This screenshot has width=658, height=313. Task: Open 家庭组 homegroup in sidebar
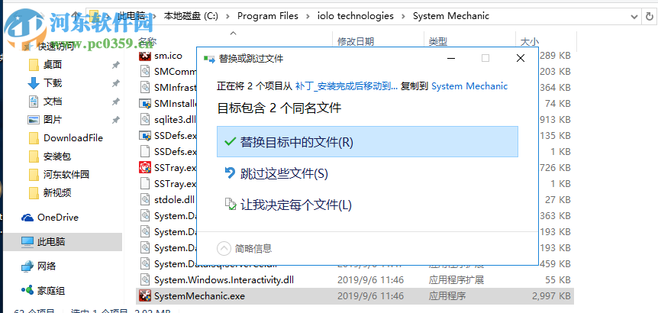click(50, 290)
